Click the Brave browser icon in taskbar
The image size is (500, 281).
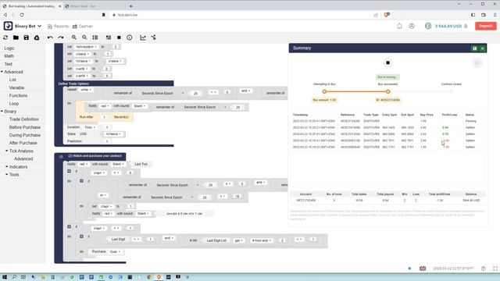pyautogui.click(x=159, y=277)
